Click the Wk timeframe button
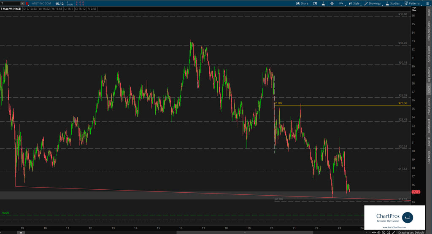This screenshot has width=432, height=234. click(341, 3)
